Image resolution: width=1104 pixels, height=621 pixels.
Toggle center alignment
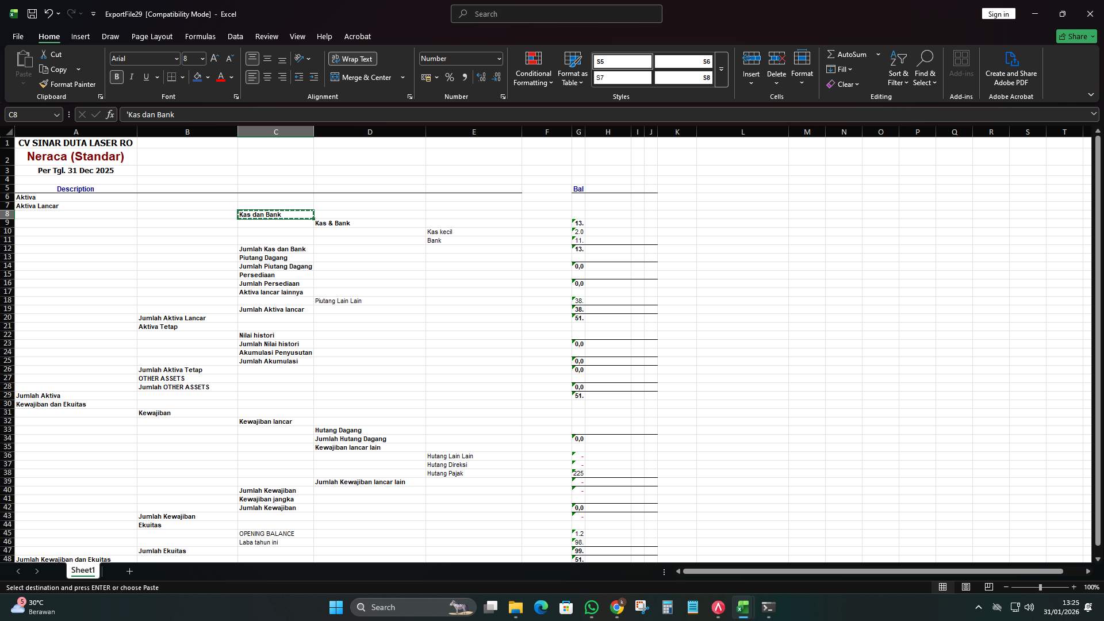pos(267,76)
